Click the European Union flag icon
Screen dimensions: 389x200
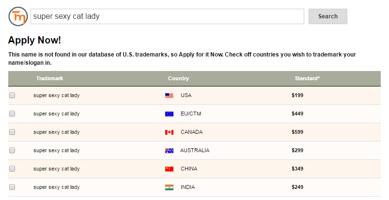169,114
